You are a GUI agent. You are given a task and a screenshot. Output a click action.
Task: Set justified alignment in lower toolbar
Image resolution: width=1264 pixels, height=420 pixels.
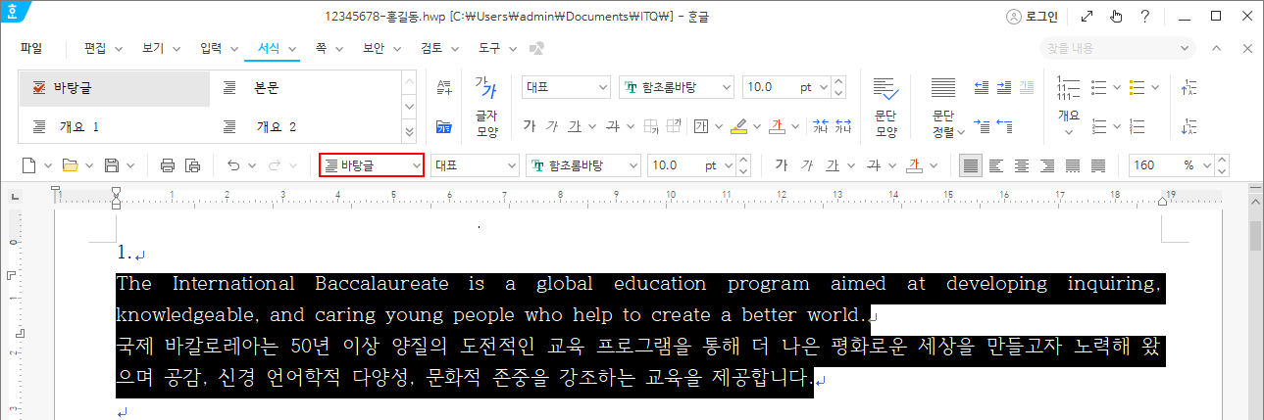click(x=971, y=165)
